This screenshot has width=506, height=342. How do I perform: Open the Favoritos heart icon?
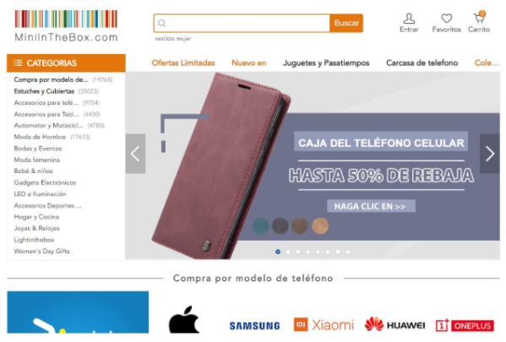(447, 19)
